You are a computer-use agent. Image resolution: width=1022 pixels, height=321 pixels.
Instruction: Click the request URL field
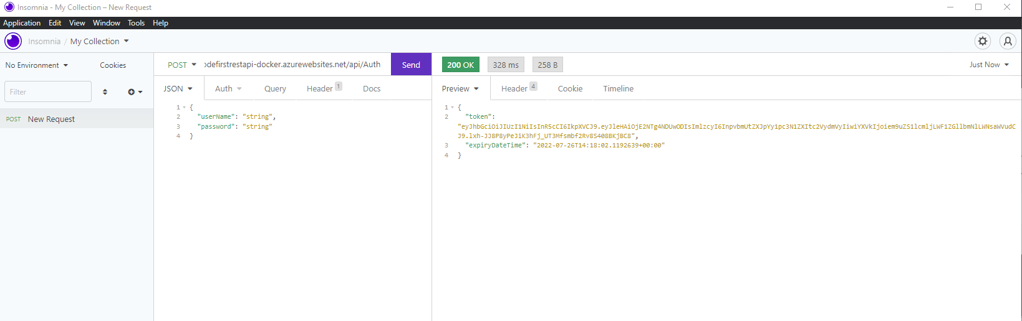coord(292,64)
